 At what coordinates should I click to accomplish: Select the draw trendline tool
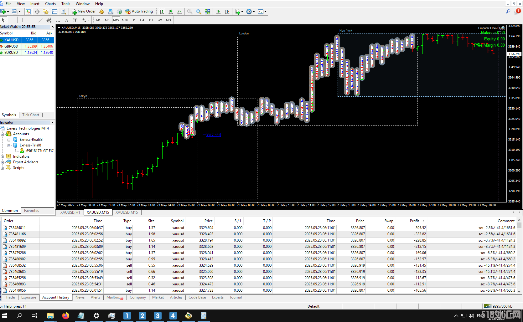point(40,20)
